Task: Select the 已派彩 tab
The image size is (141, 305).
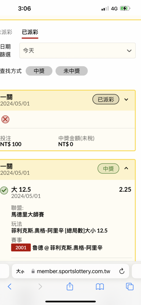Action: pos(30,32)
